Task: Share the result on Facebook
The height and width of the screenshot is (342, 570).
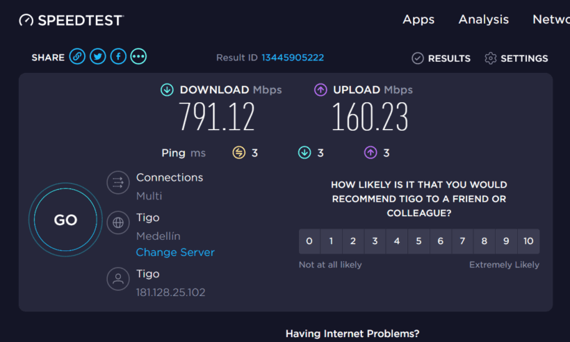Action: [118, 57]
